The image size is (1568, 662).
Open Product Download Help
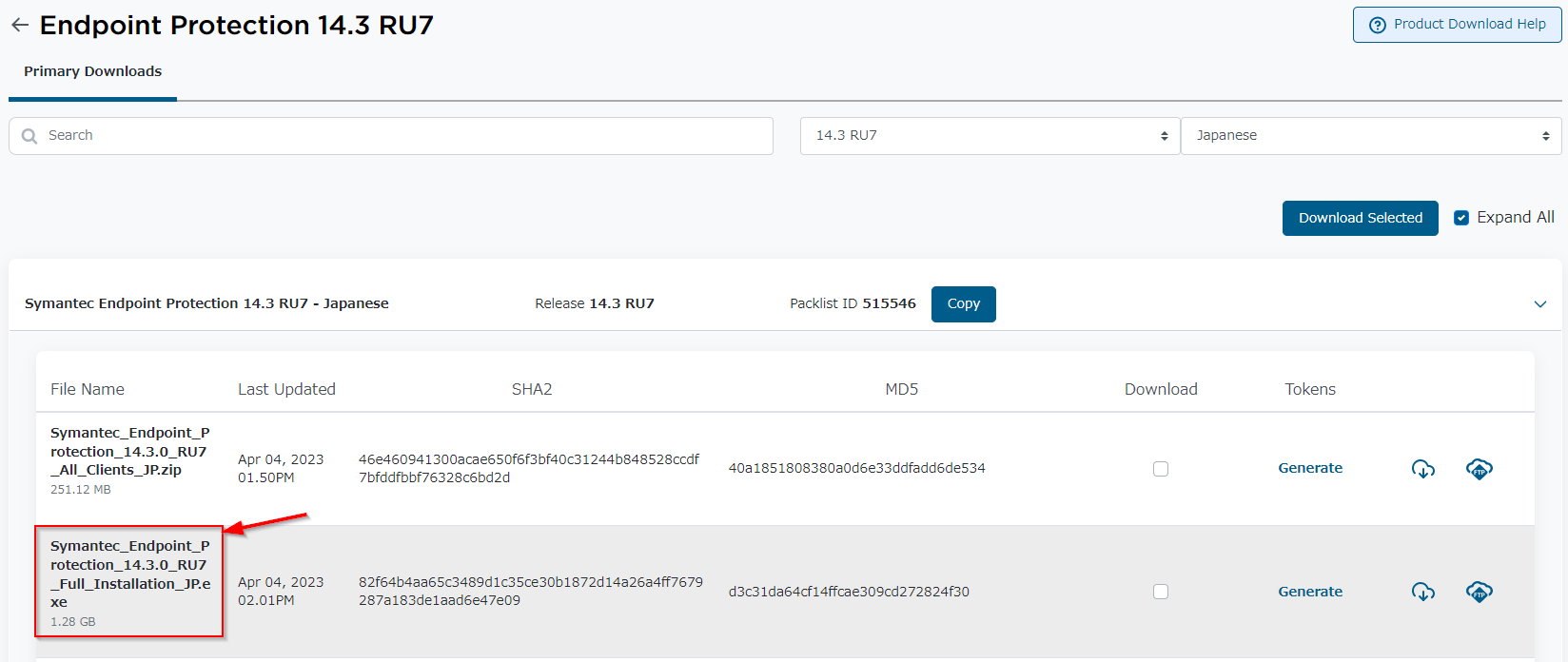tap(1457, 25)
